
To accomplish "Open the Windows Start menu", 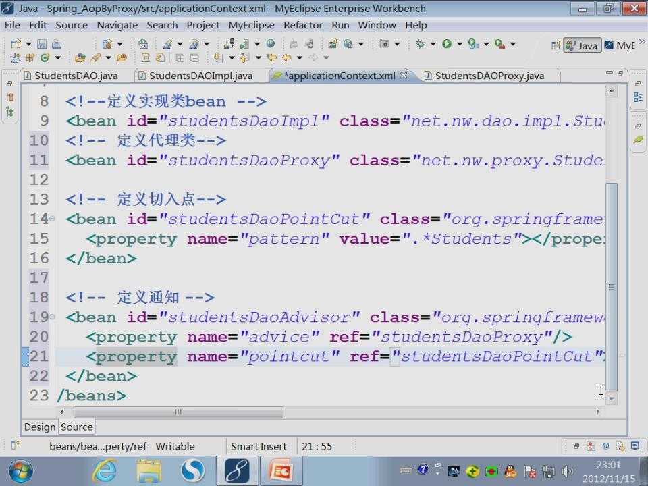I will pos(20,471).
